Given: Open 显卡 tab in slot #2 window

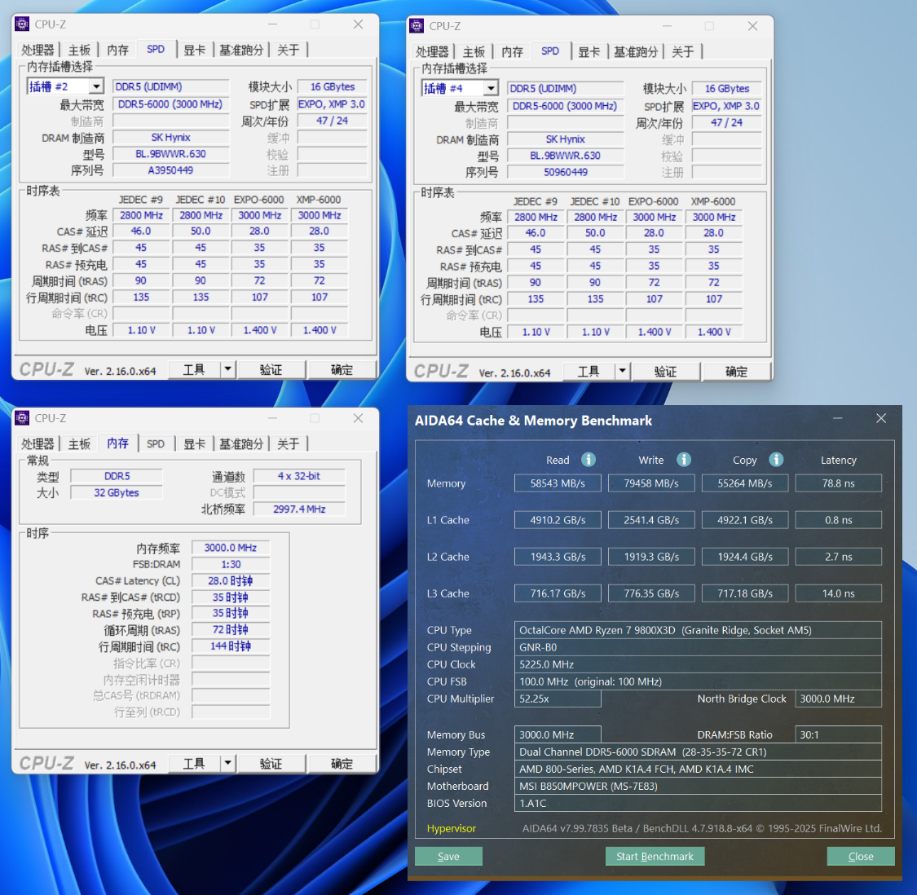Looking at the screenshot, I should (x=195, y=50).
